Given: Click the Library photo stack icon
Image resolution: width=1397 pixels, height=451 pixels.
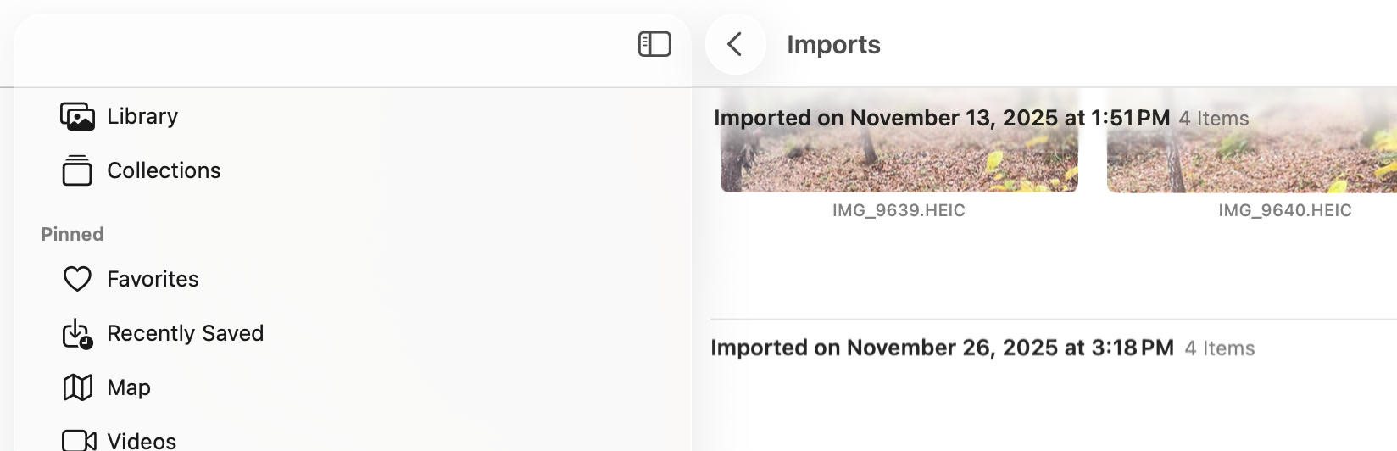Looking at the screenshot, I should click(77, 117).
